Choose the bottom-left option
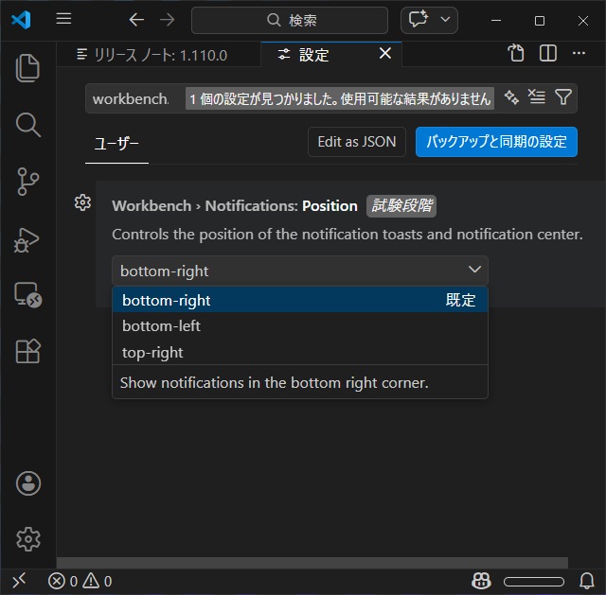This screenshot has height=595, width=606. [161, 326]
